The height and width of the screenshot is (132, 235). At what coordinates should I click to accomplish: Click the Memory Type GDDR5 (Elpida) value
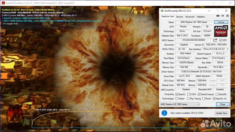tap(186, 62)
